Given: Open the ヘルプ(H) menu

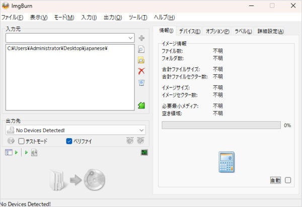Looking at the screenshot, I should [x=164, y=18].
